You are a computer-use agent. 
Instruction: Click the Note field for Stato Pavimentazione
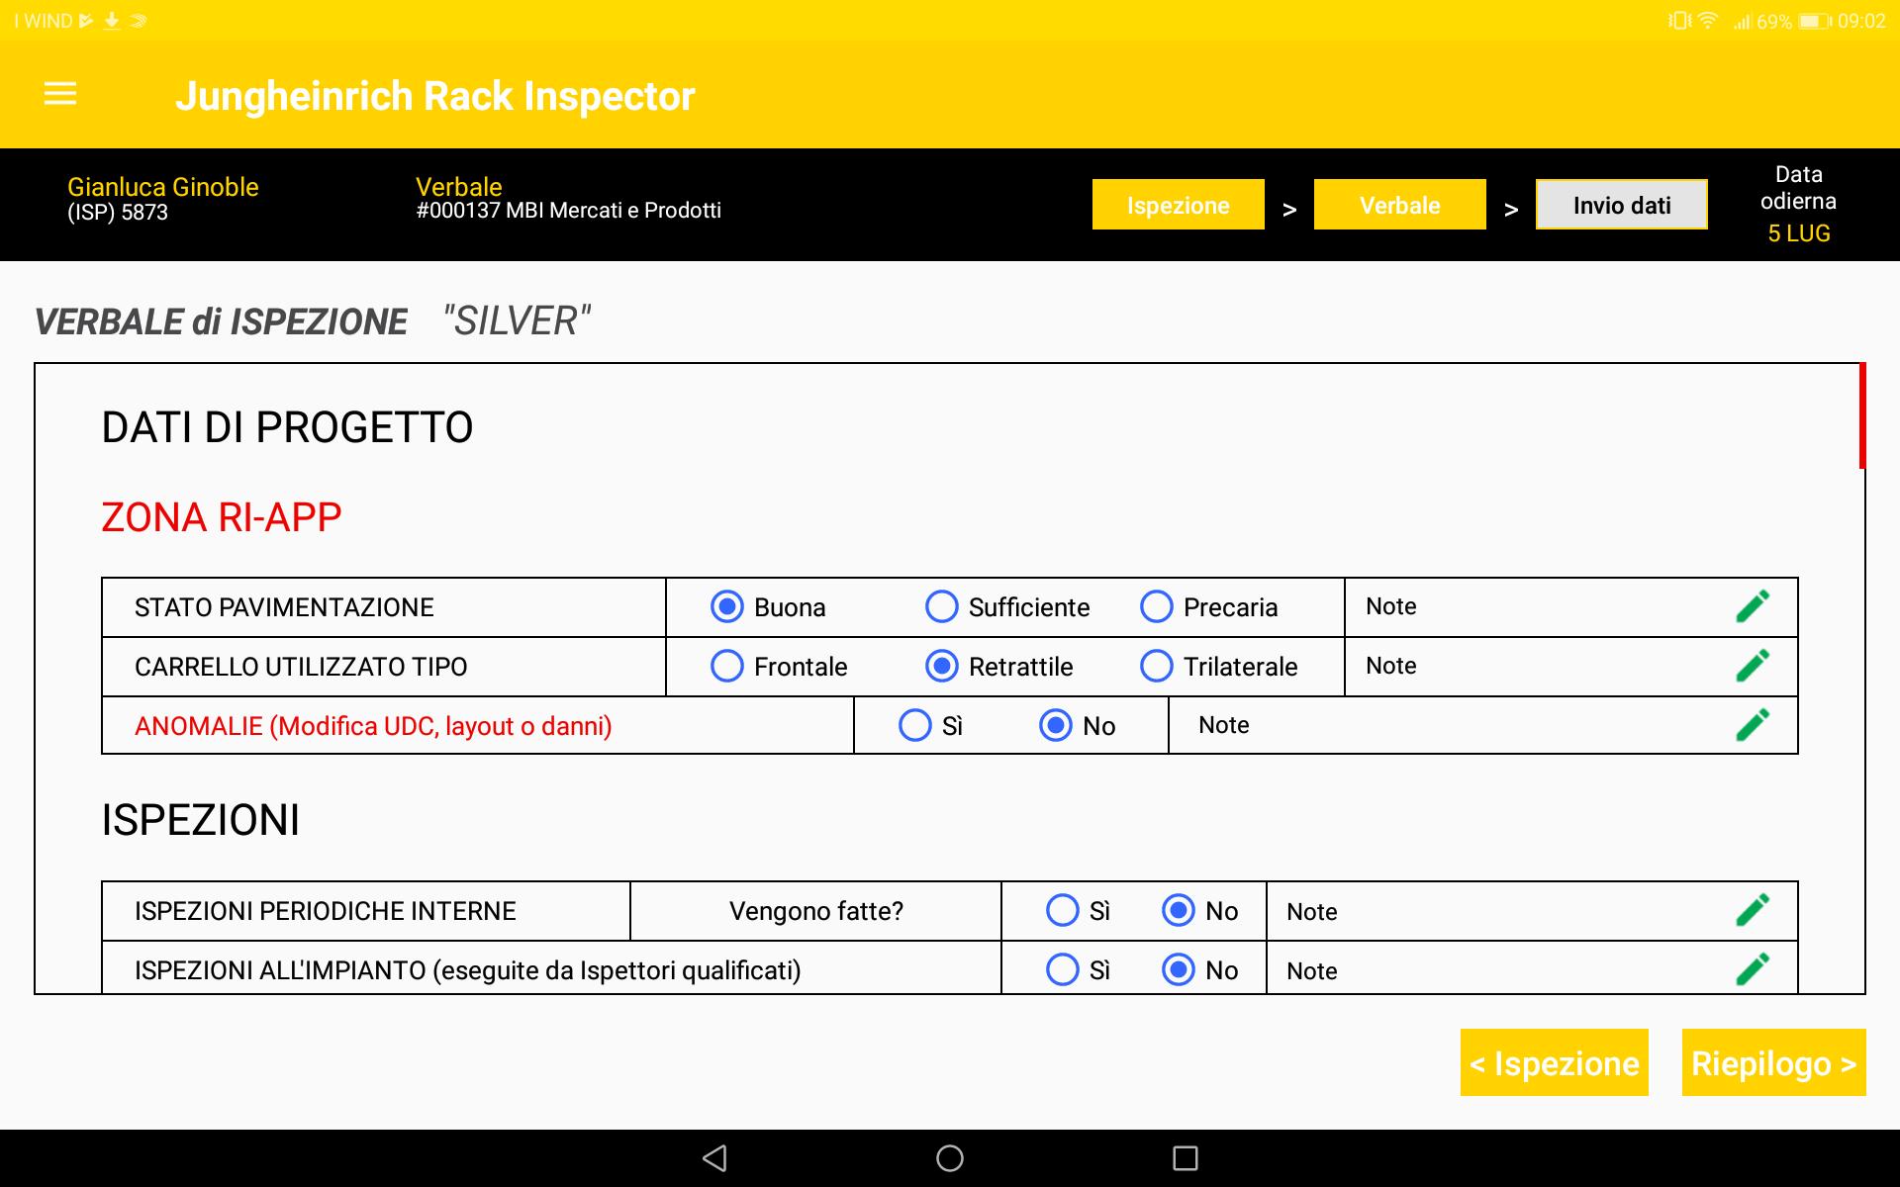pyautogui.click(x=1570, y=606)
